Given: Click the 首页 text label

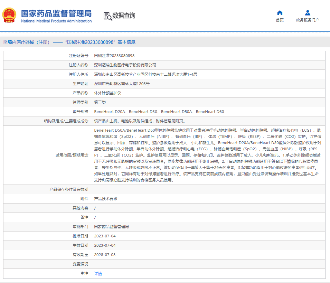Looking at the screenshot, I should pos(280,20).
